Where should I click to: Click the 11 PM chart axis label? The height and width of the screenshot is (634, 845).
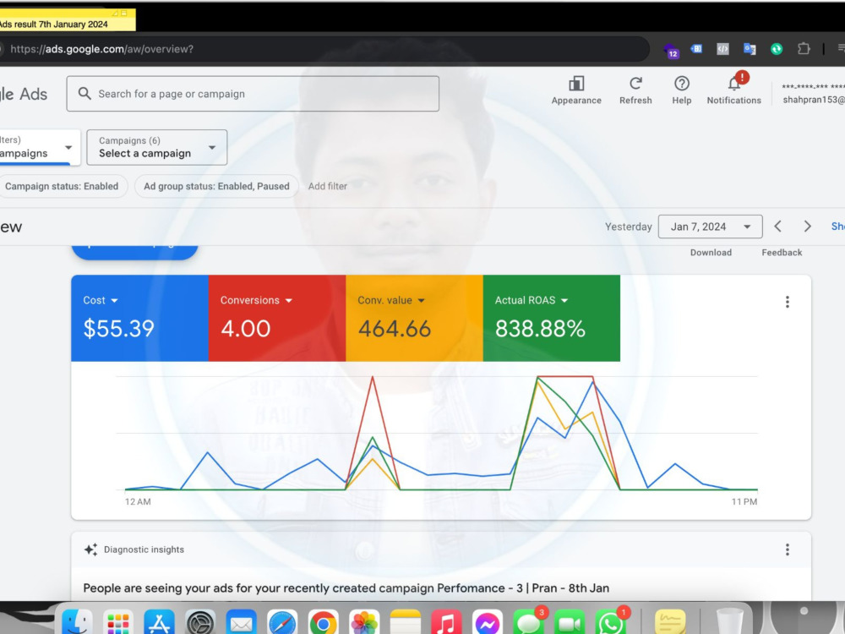pyautogui.click(x=744, y=501)
